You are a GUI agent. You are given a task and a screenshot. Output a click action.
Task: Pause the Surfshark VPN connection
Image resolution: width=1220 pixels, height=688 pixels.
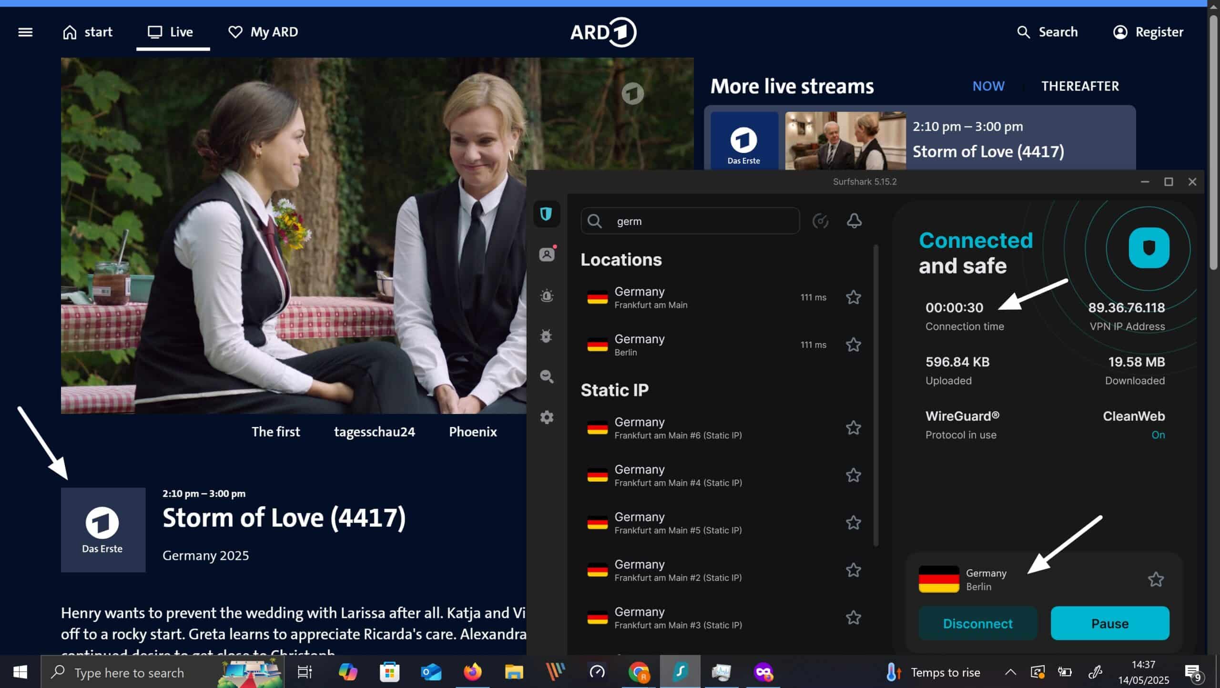click(1110, 623)
